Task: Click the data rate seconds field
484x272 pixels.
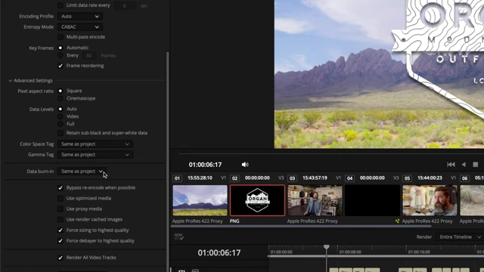Action: [x=124, y=5]
